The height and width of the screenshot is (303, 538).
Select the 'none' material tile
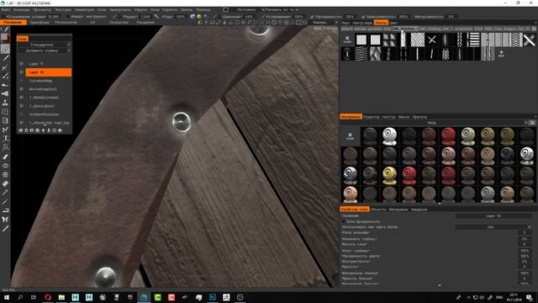(350, 136)
